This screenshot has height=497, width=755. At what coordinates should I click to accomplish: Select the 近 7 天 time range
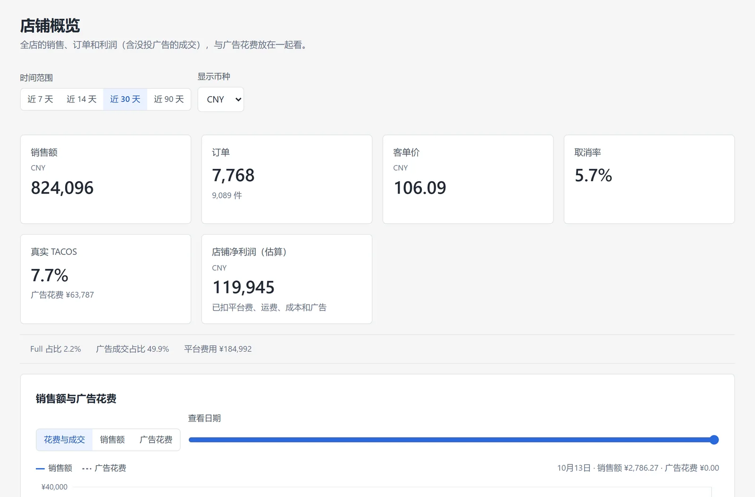[x=40, y=99]
